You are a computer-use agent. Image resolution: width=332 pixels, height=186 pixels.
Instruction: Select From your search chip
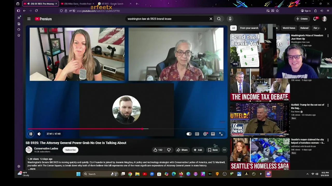(x=249, y=28)
